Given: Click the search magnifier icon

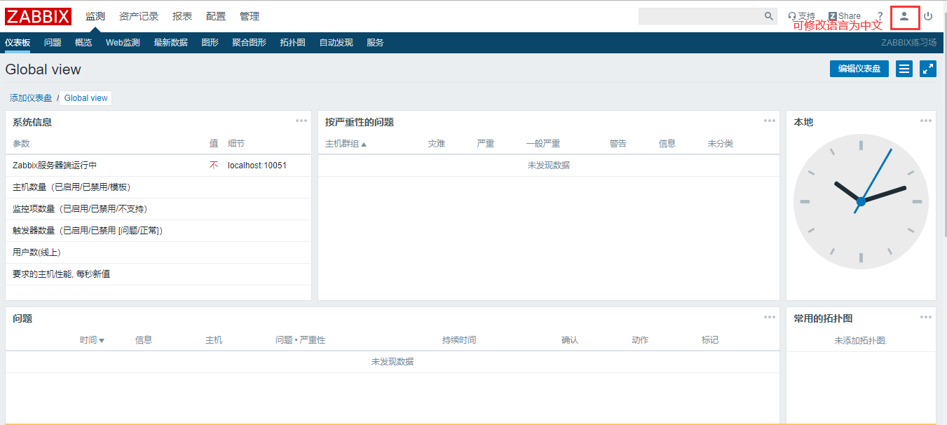Looking at the screenshot, I should 768,16.
